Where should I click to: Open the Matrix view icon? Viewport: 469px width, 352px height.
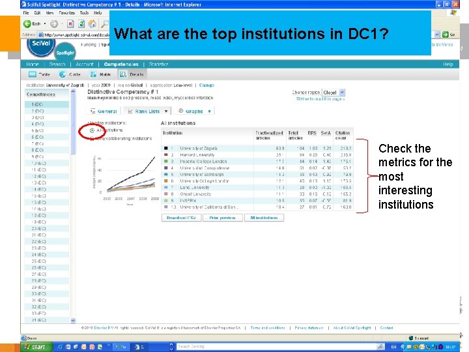click(93, 74)
